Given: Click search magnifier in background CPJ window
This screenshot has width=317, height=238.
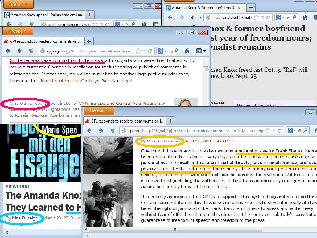Looking at the screenshot, I should [x=176, y=51].
